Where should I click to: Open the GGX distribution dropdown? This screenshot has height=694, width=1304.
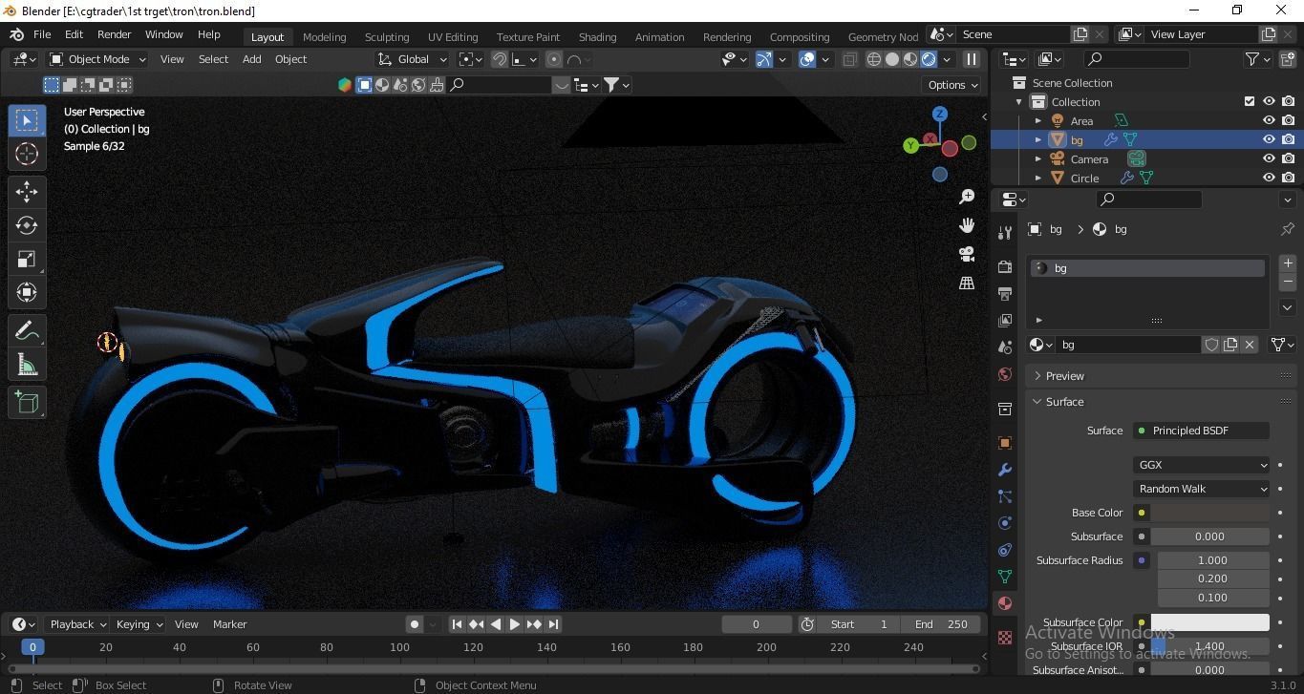(x=1202, y=465)
